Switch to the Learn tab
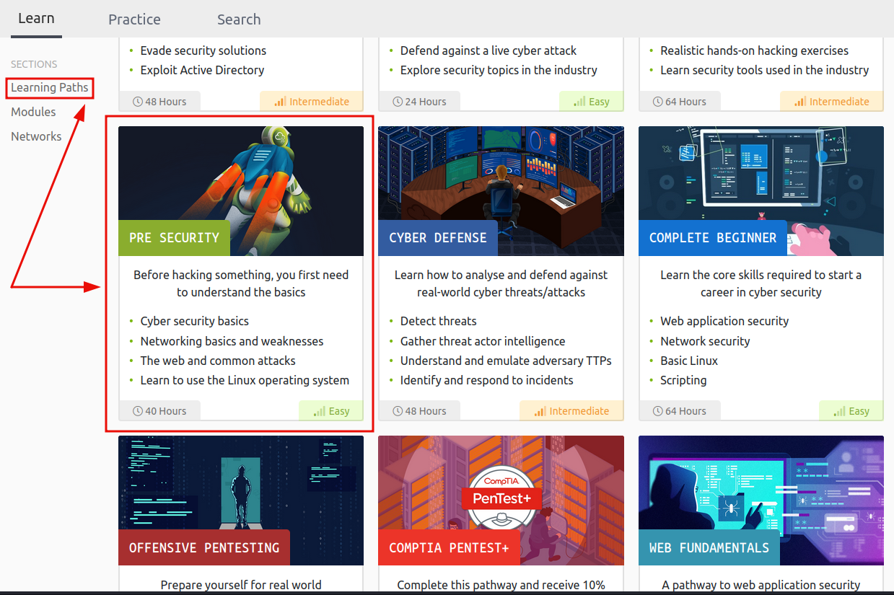This screenshot has width=894, height=595. pyautogui.click(x=36, y=18)
